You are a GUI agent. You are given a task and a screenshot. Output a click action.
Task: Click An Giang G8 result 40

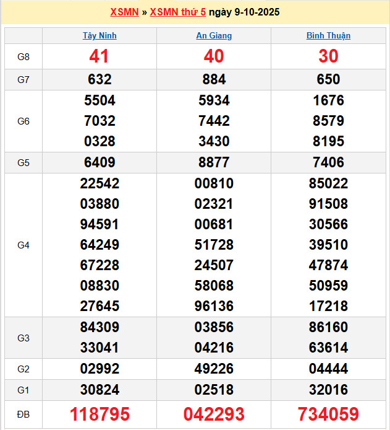[214, 56]
